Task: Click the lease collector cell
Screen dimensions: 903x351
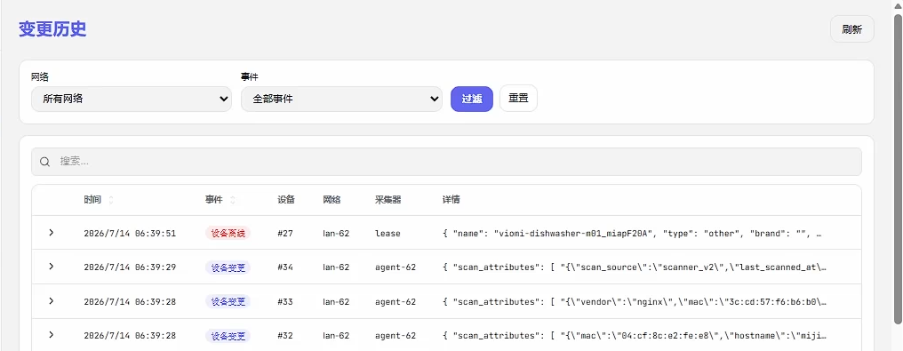Action: [x=388, y=234]
